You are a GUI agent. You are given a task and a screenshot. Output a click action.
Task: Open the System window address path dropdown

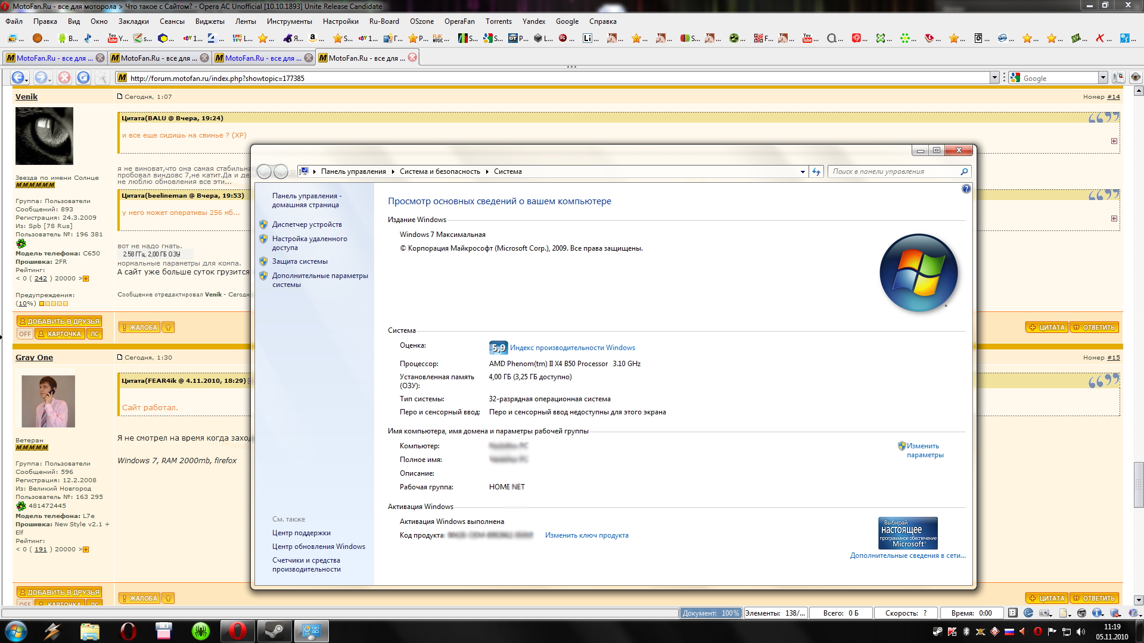[803, 171]
